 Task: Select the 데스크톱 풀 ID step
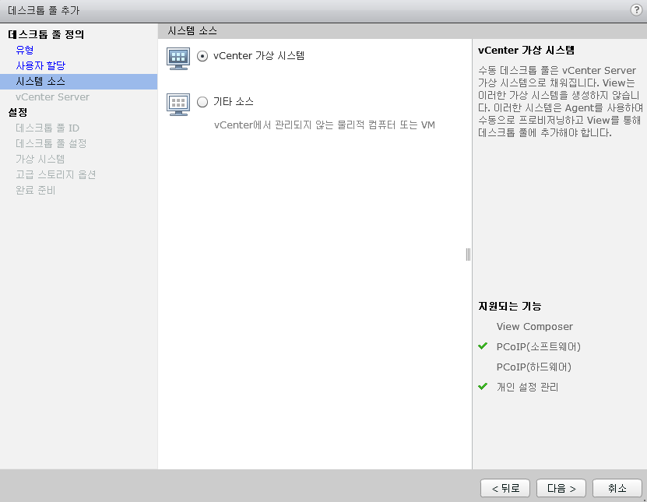(47, 128)
